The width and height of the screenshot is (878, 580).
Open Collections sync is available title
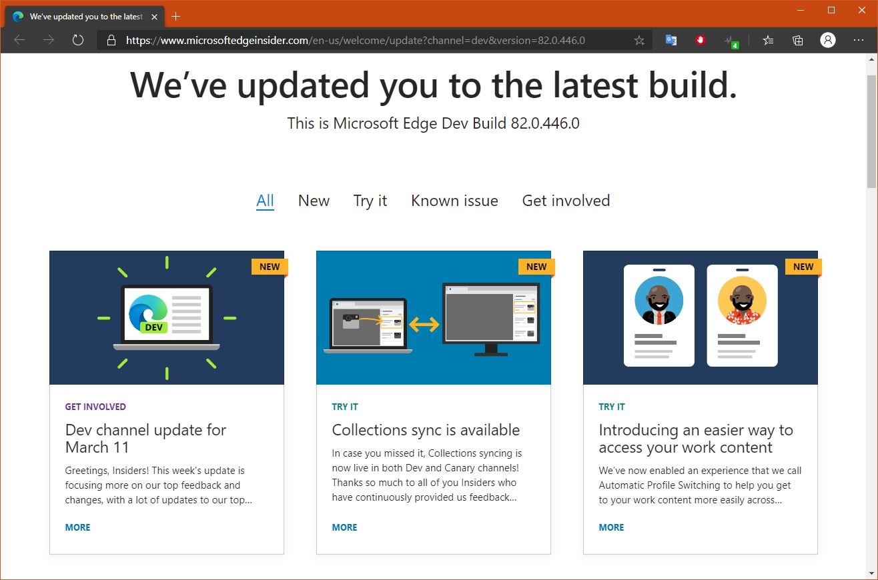click(x=426, y=430)
